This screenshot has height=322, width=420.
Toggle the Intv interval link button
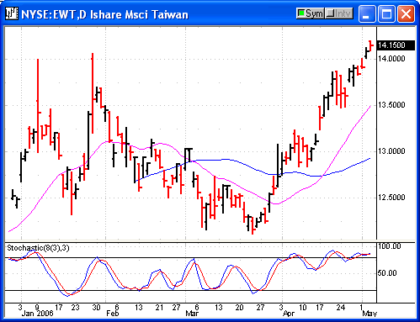point(339,13)
